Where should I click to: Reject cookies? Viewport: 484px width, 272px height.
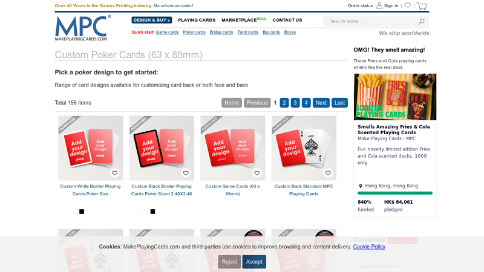point(229,262)
